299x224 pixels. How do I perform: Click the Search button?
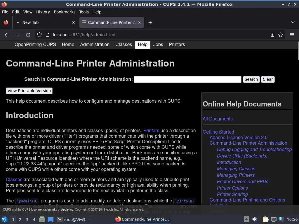[x=251, y=79]
